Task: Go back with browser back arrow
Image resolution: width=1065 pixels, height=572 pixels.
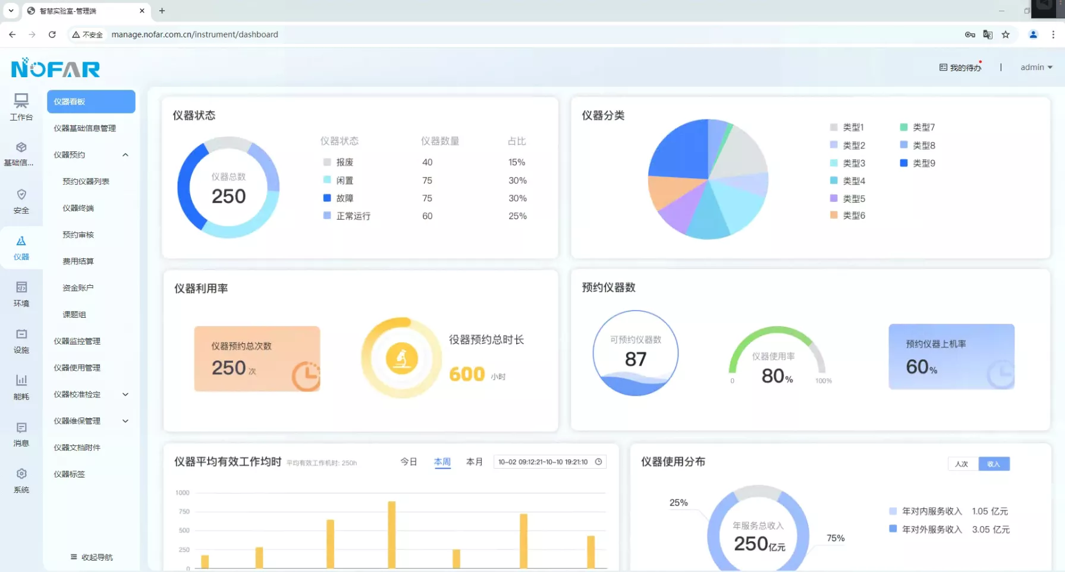Action: (12, 34)
